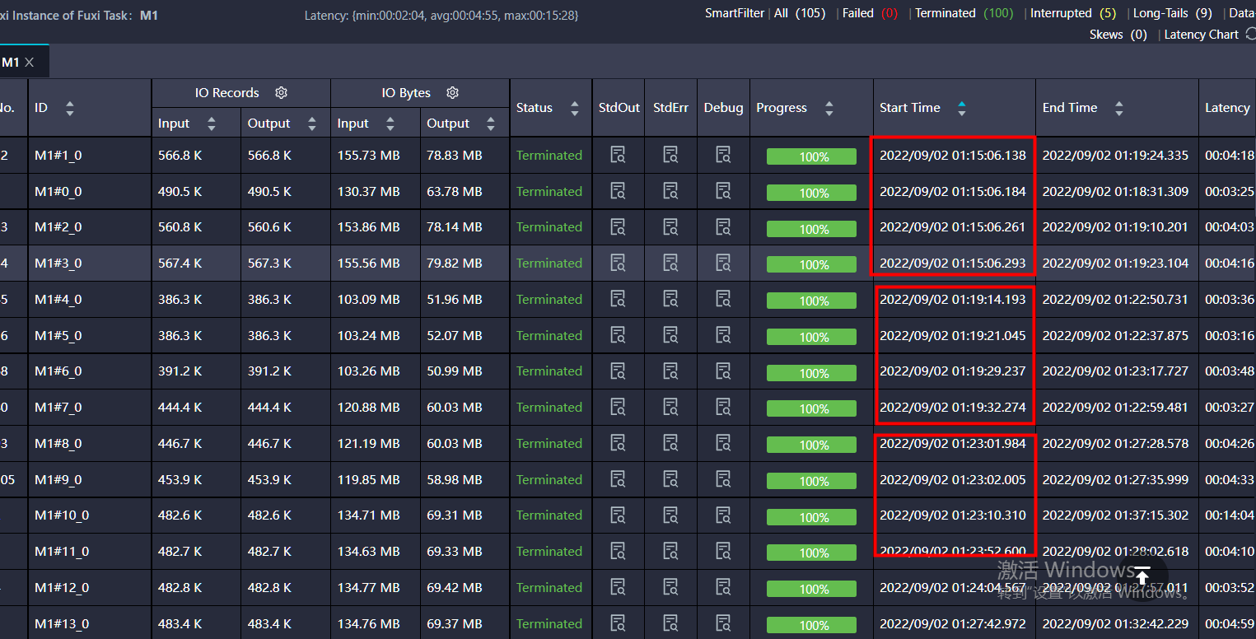This screenshot has width=1256, height=639.
Task: Open IO Records settings gear
Action: (x=281, y=93)
